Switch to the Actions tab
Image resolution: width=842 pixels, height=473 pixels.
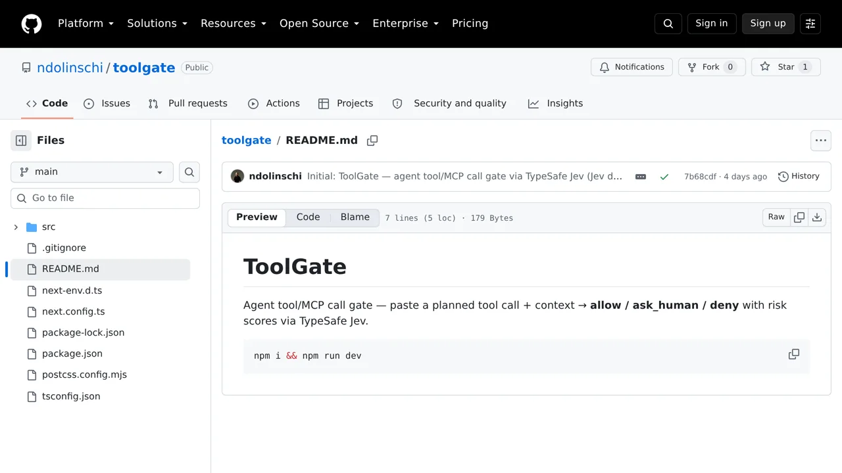tap(274, 104)
